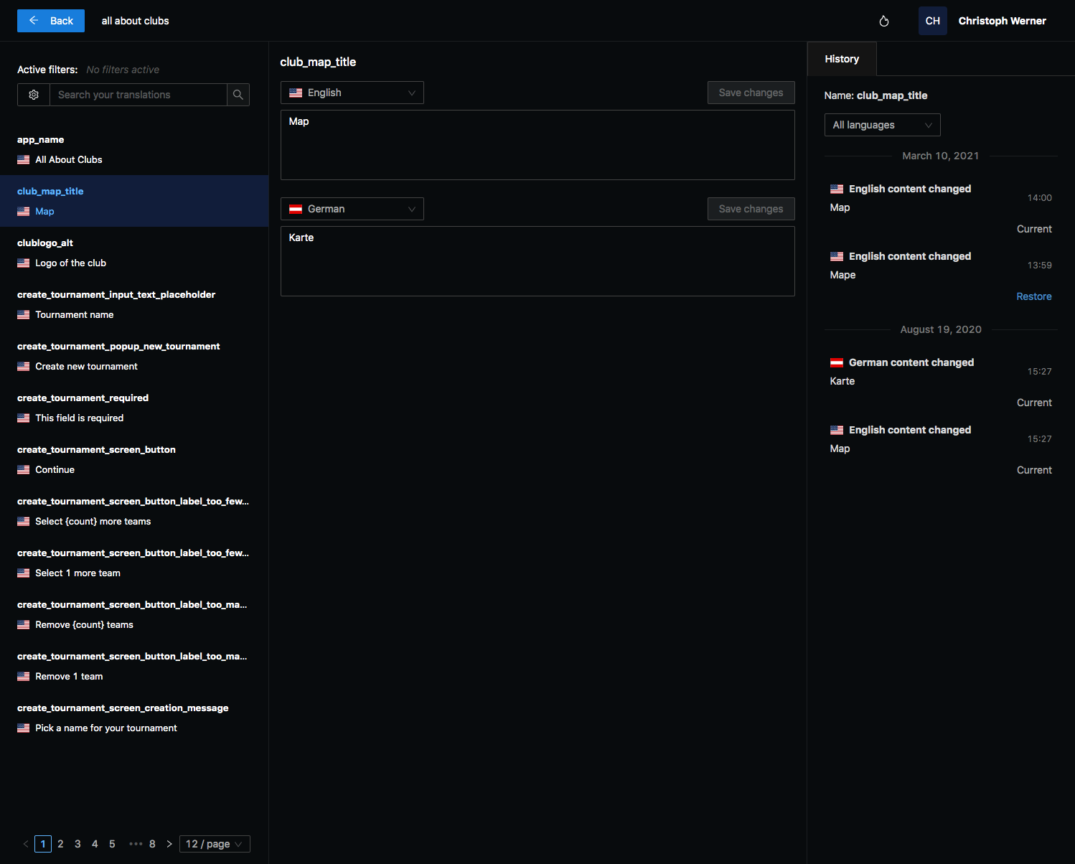Go to pagination page 1

coord(43,844)
